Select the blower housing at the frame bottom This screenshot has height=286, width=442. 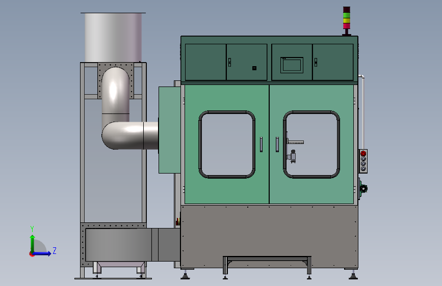118,245
